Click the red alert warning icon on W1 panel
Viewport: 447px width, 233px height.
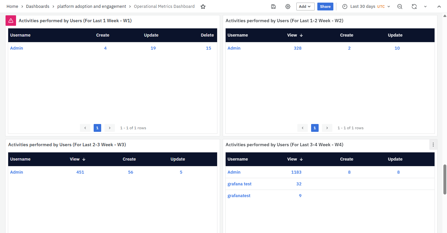click(x=11, y=21)
